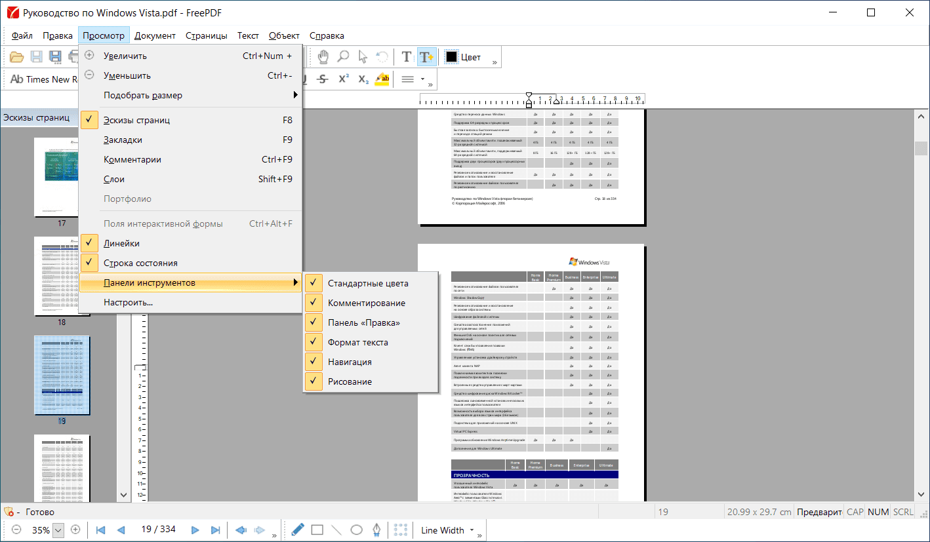The height and width of the screenshot is (542, 930).
Task: Choose Увеличить from the menu
Action: pos(190,56)
